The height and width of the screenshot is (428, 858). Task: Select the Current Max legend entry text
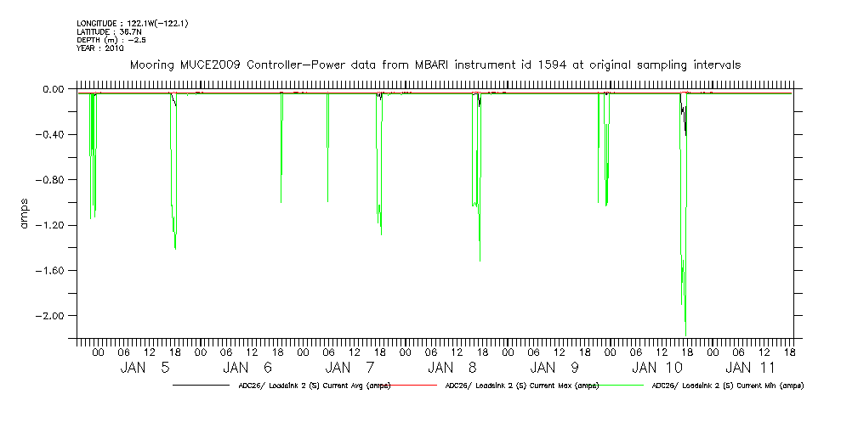[x=521, y=386]
